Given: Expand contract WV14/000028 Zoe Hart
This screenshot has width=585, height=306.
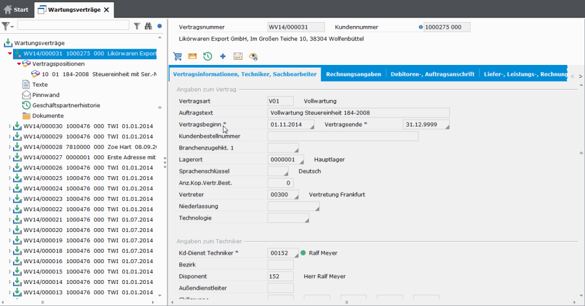Looking at the screenshot, I should tap(10, 147).
